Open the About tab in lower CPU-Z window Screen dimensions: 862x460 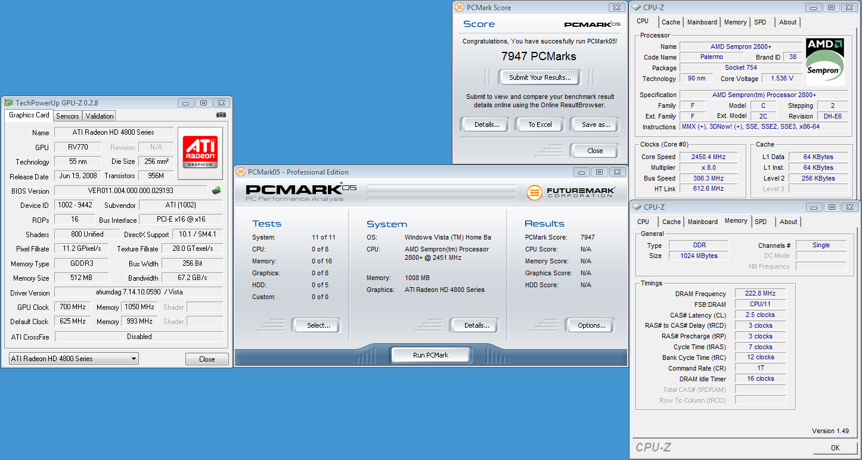click(x=788, y=222)
